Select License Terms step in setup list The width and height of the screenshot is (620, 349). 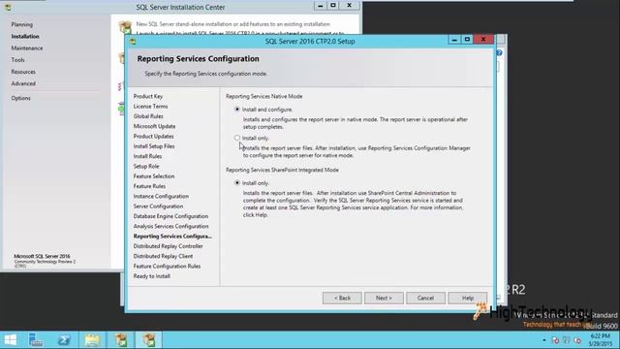150,107
